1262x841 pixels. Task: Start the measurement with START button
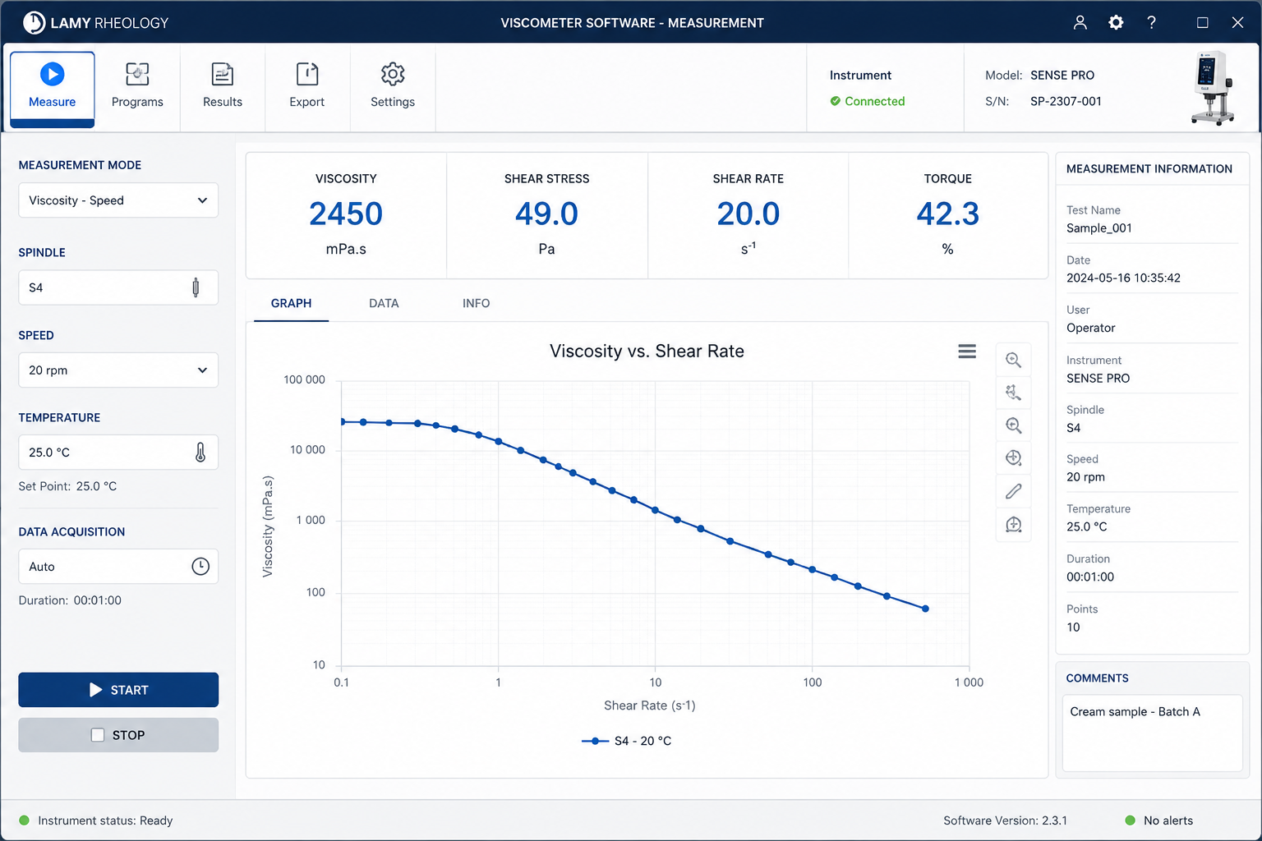tap(118, 690)
